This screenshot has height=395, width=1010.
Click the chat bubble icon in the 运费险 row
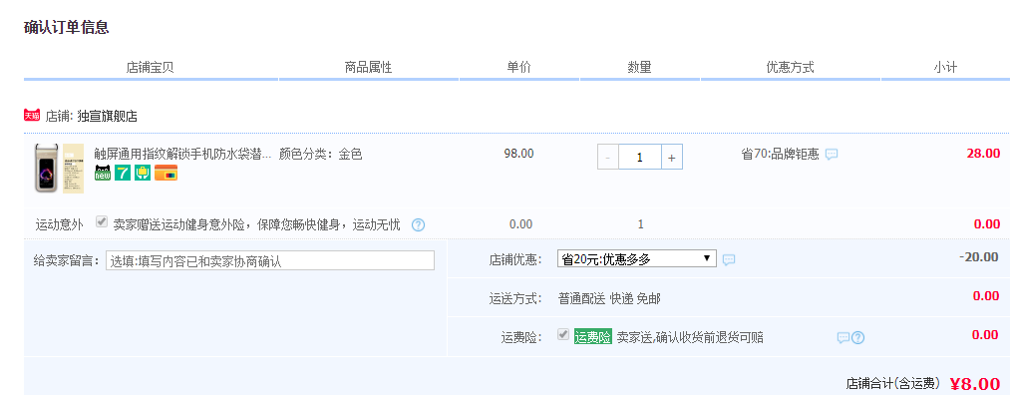[843, 338]
